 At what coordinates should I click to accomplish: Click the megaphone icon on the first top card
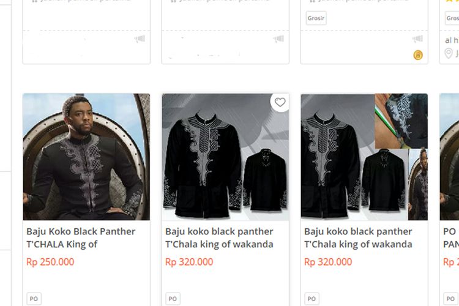(140, 39)
